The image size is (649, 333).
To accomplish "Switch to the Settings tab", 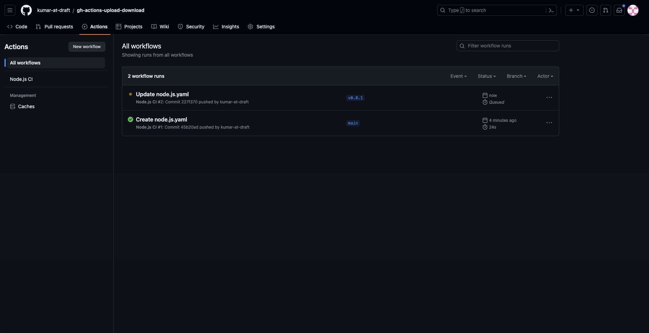I will pyautogui.click(x=261, y=27).
